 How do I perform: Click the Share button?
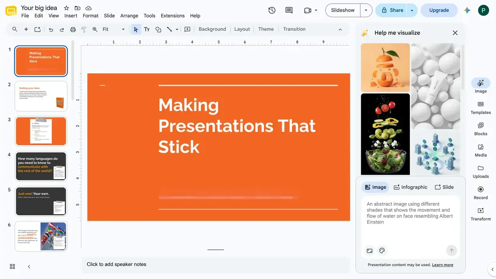[391, 10]
